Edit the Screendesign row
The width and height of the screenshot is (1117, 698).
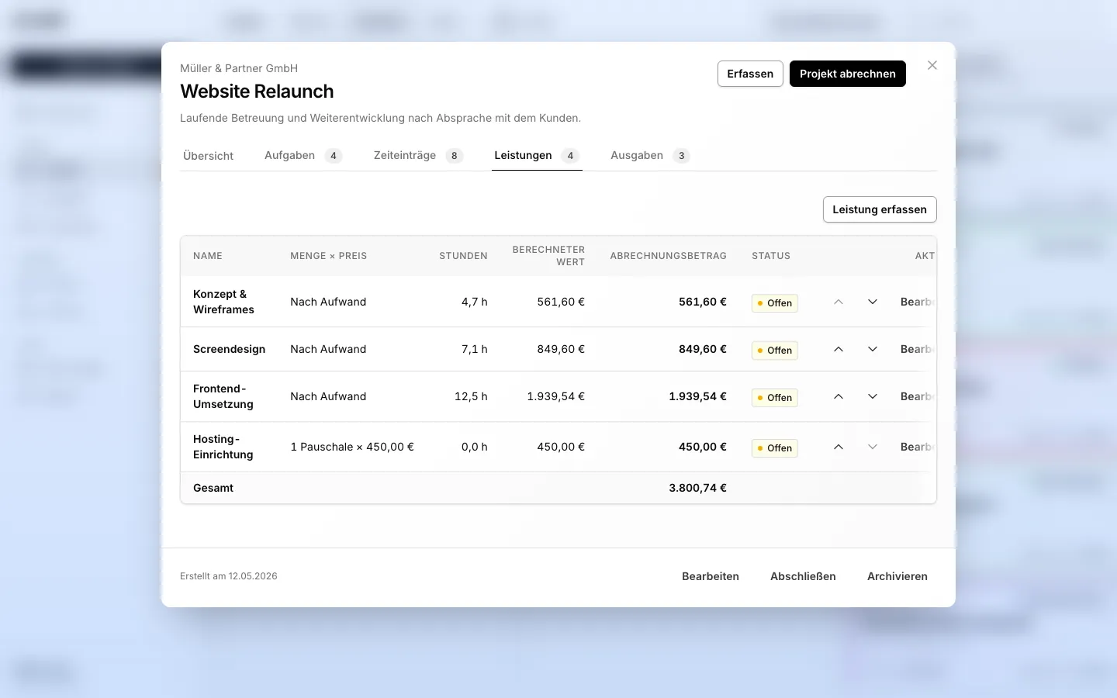[917, 349]
